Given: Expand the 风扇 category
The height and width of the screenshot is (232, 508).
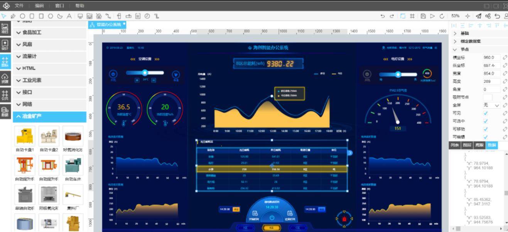Looking at the screenshot, I should pyautogui.click(x=49, y=45).
